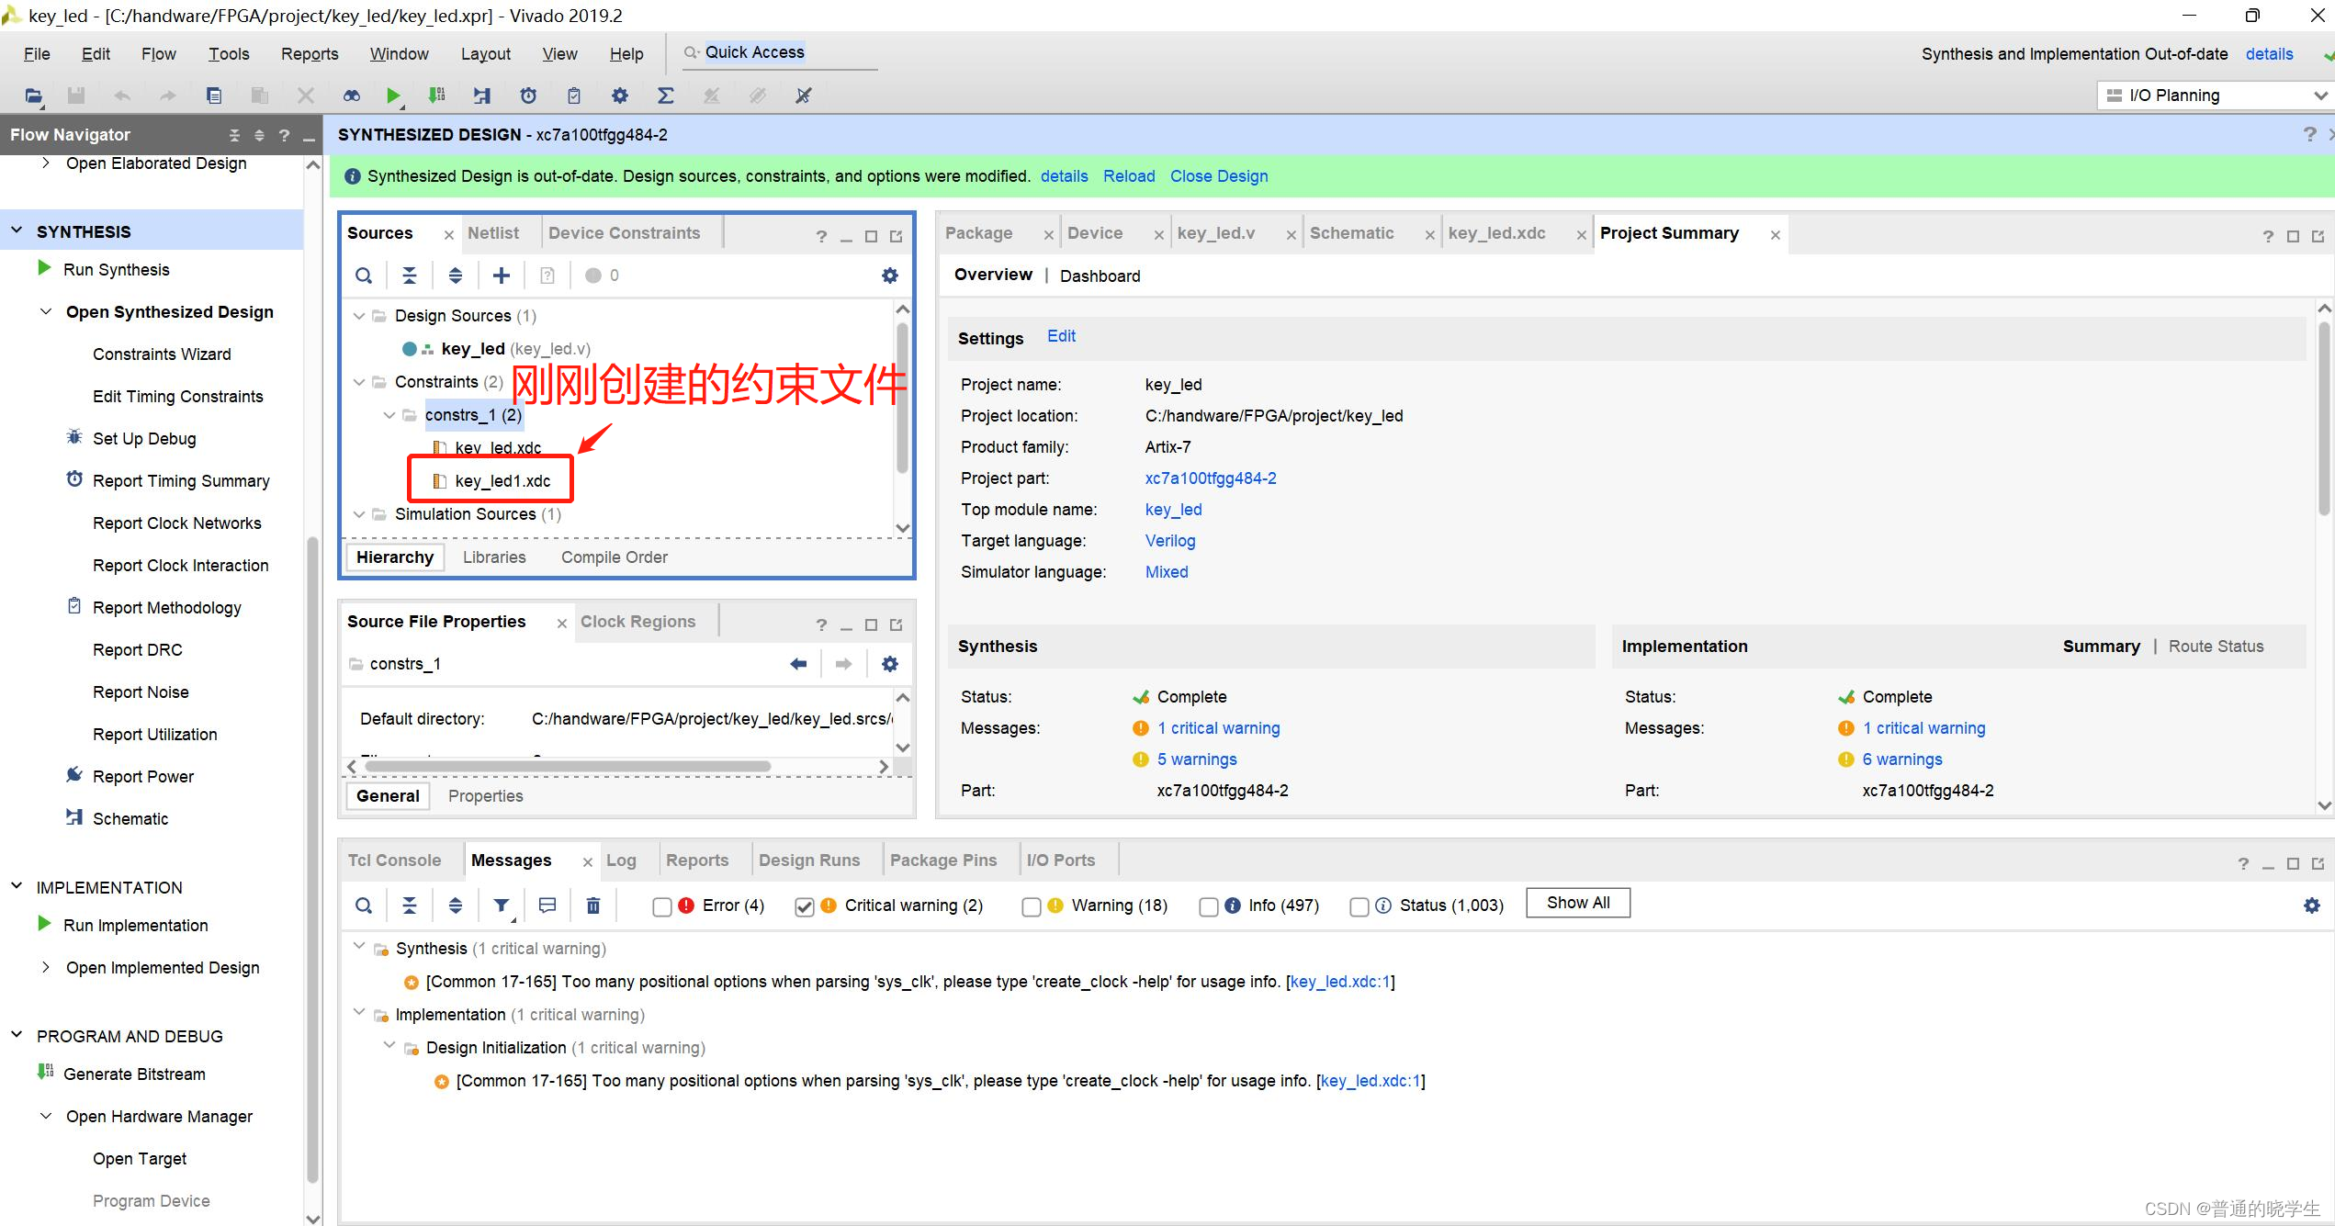This screenshot has height=1226, width=2335.
Task: Click the Schematic toolbar icon
Action: 482,96
